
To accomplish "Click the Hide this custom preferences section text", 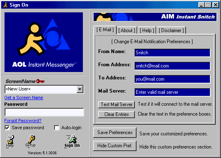I will coord(176,147).
